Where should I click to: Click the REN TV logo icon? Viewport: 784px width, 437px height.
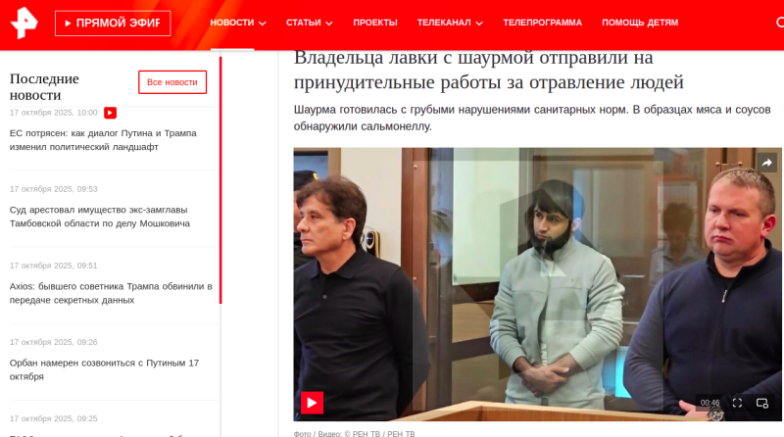tap(24, 23)
